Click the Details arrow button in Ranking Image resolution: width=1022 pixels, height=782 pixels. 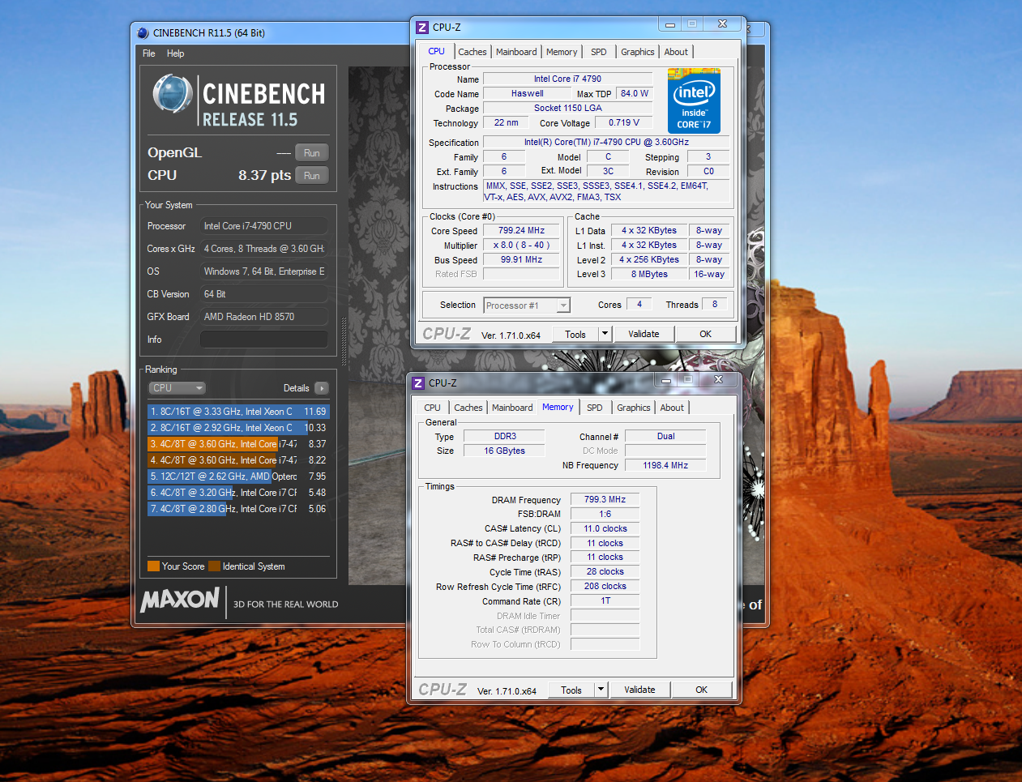[x=322, y=388]
